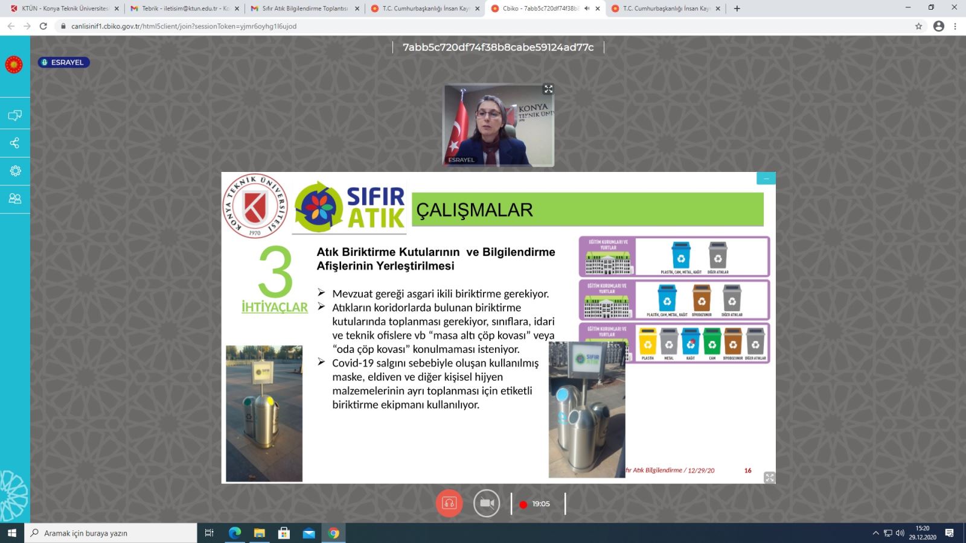
Task: Open a new browser tab
Action: click(x=737, y=8)
